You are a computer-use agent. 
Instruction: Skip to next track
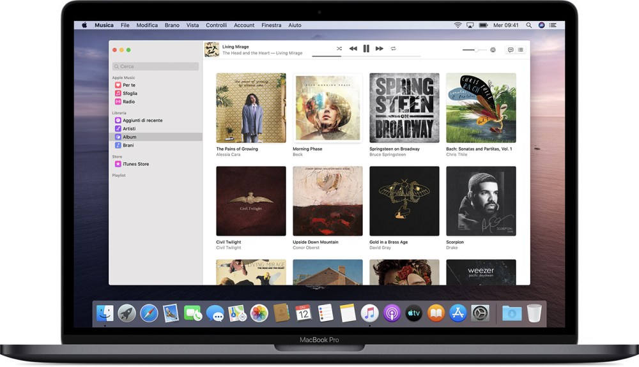tap(380, 49)
